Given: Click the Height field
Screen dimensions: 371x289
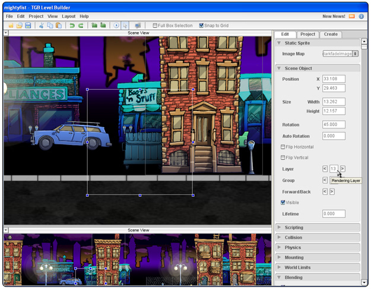Looking at the screenshot, I should (334, 111).
